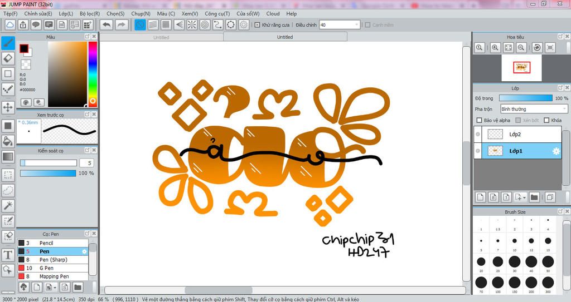The height and width of the screenshot is (302, 571).
Task: Select the Dot (pixel pen) tool
Action: coord(8,89)
